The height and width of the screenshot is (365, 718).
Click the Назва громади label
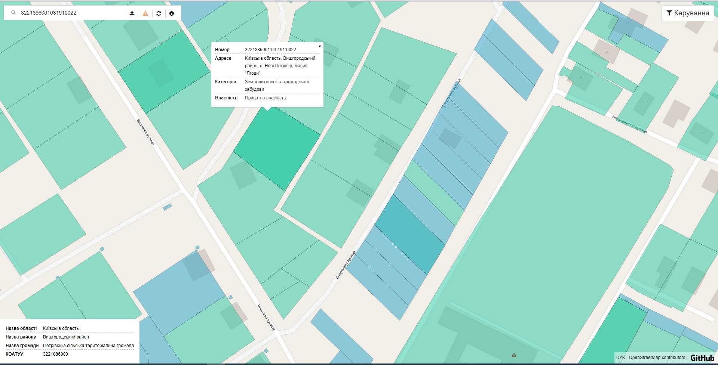[22, 346]
